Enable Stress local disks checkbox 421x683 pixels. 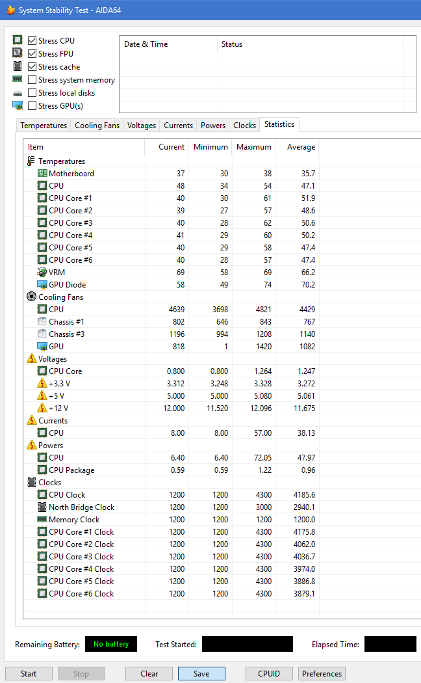point(32,93)
